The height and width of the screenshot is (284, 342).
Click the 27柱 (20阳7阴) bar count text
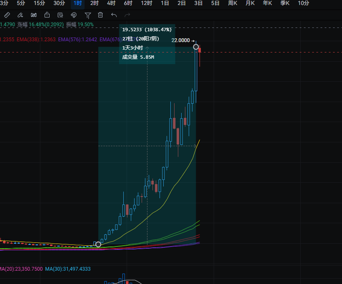pos(141,39)
